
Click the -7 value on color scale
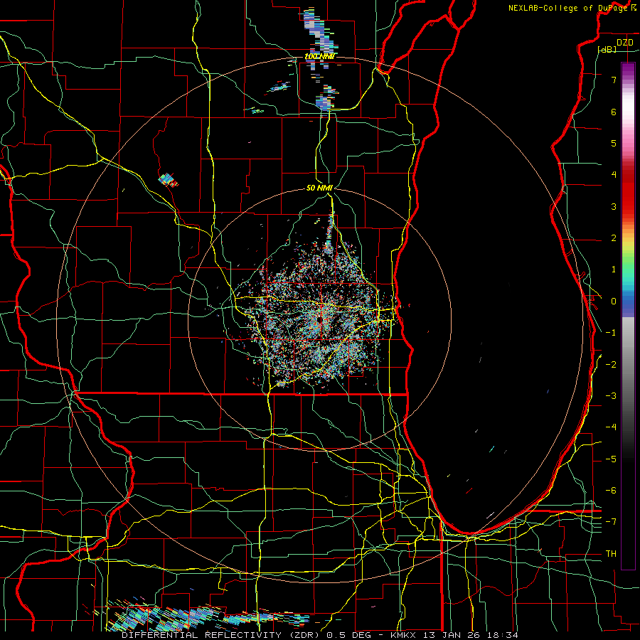click(x=611, y=522)
